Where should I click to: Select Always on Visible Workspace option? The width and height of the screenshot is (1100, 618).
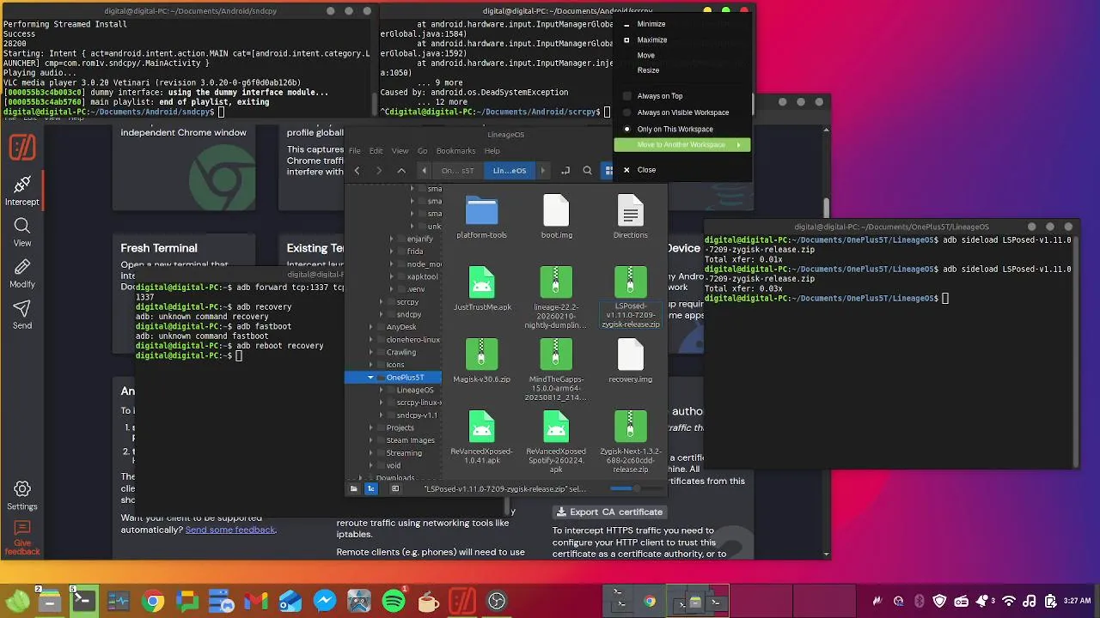[x=683, y=112]
